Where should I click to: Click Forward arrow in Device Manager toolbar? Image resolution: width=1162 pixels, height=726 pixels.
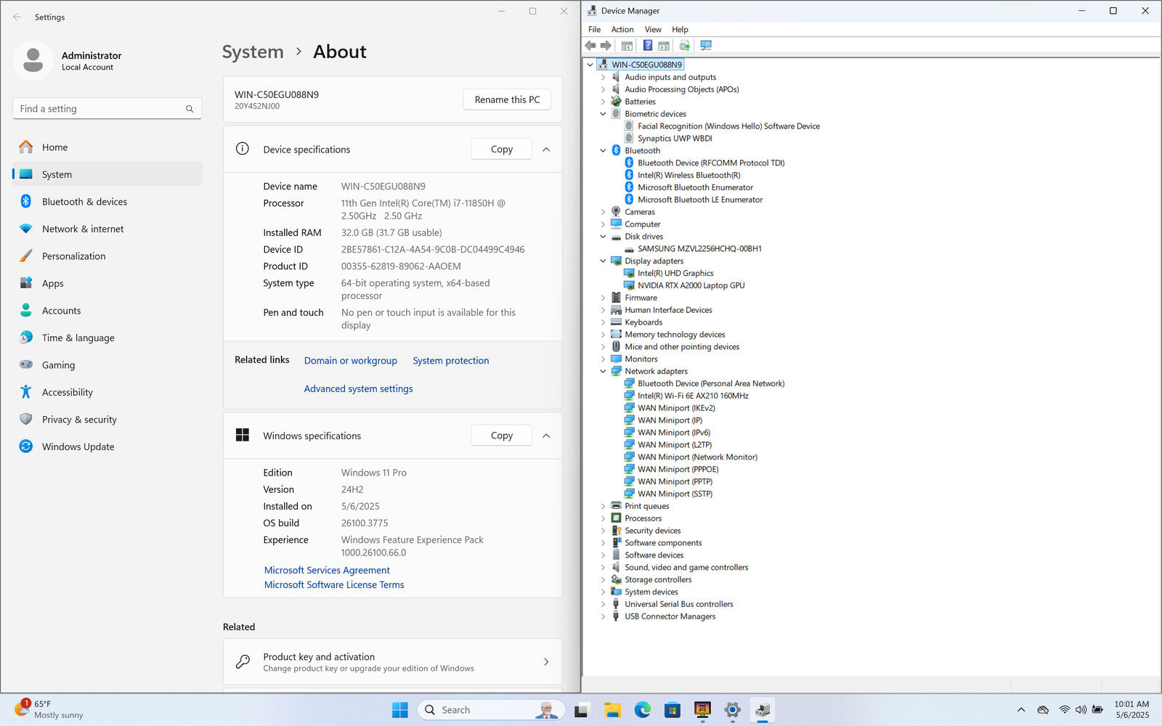tap(606, 46)
